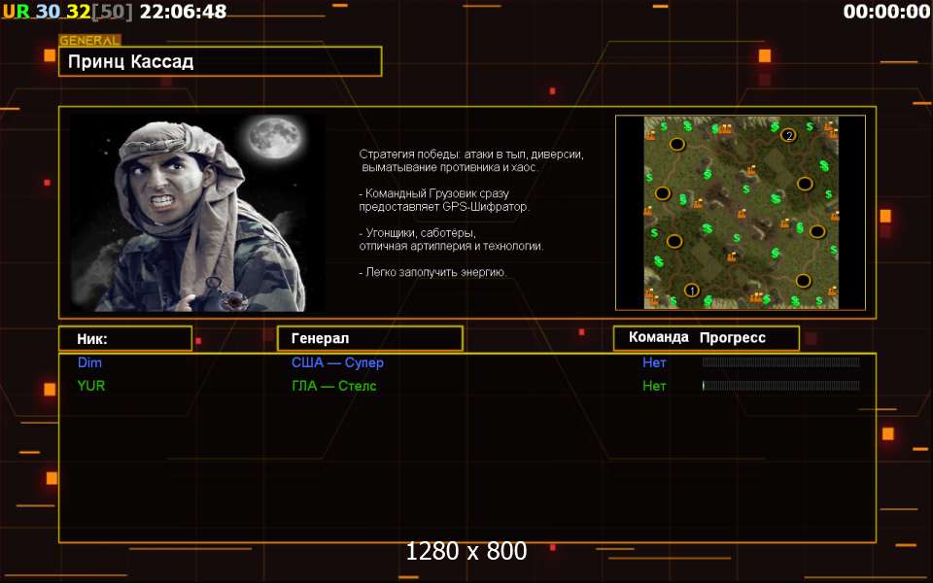Viewport: 933px width, 583px height.
Task: Click the США — Супер general entry
Action: (337, 362)
